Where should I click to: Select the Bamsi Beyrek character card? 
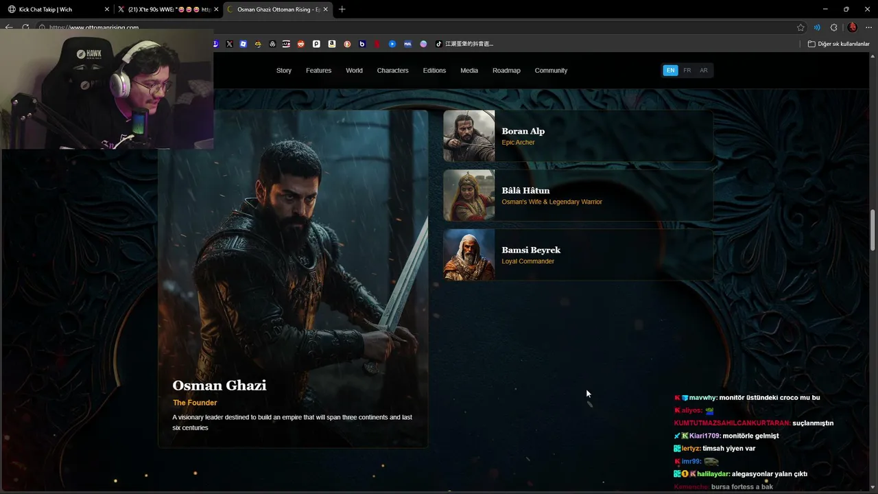tap(578, 255)
